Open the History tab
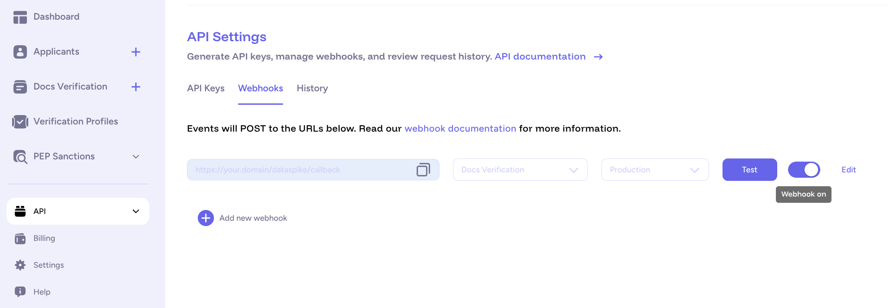This screenshot has width=888, height=308. point(312,88)
